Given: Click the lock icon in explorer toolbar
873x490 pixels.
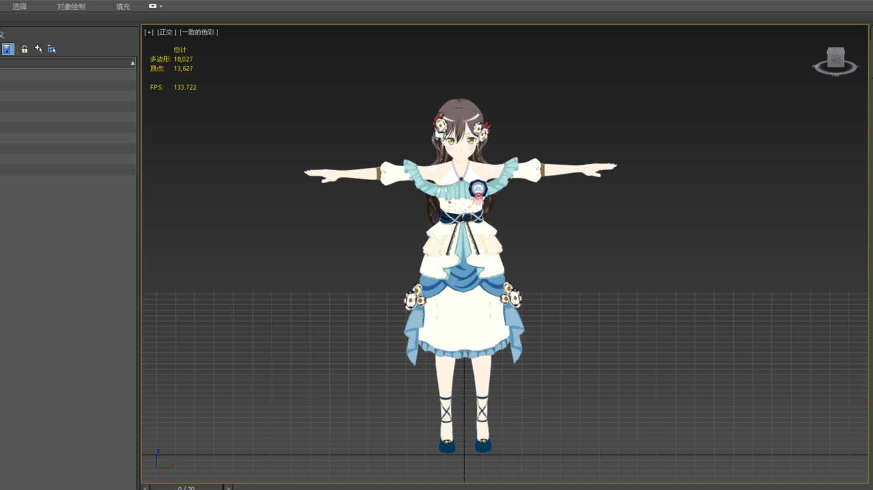Looking at the screenshot, I should pyautogui.click(x=24, y=49).
